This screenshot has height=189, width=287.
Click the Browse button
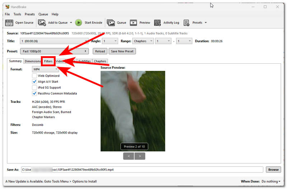point(273,170)
